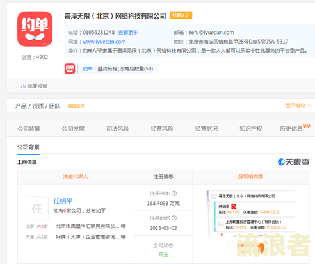Image resolution: width=315 pixels, height=264 pixels.
Task: Open the 查看更多 phone link
Action: coord(128,33)
